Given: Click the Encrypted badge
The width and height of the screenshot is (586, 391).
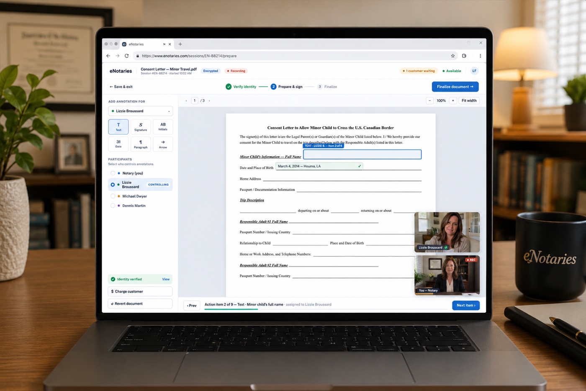Looking at the screenshot, I should click(x=211, y=71).
